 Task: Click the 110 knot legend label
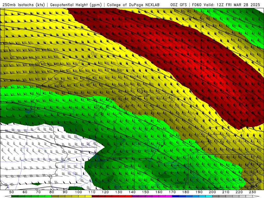[x=92, y=192]
